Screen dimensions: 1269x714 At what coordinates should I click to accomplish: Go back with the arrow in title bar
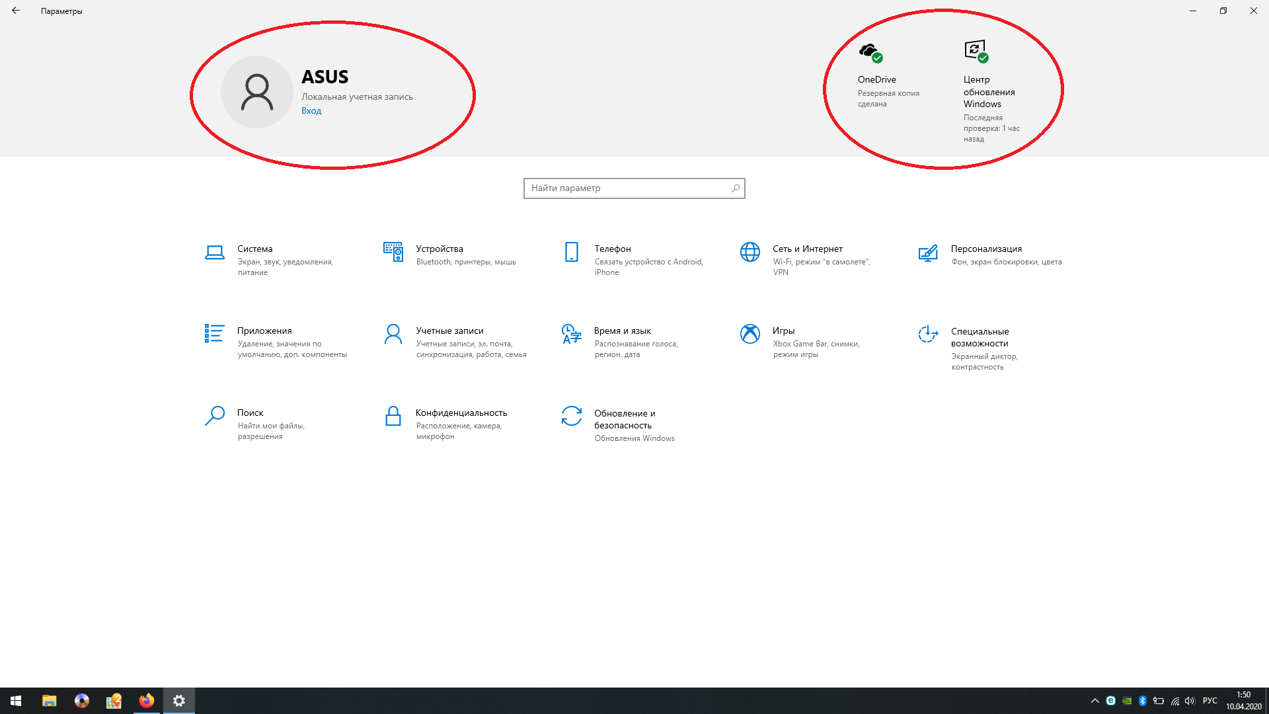coord(16,11)
